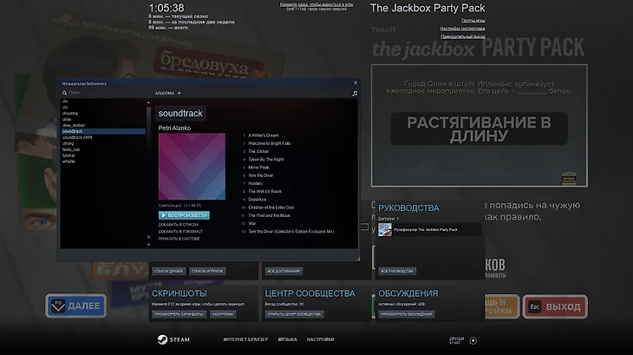Click Добавить в список link
The width and height of the screenshot is (633, 355).
[178, 225]
